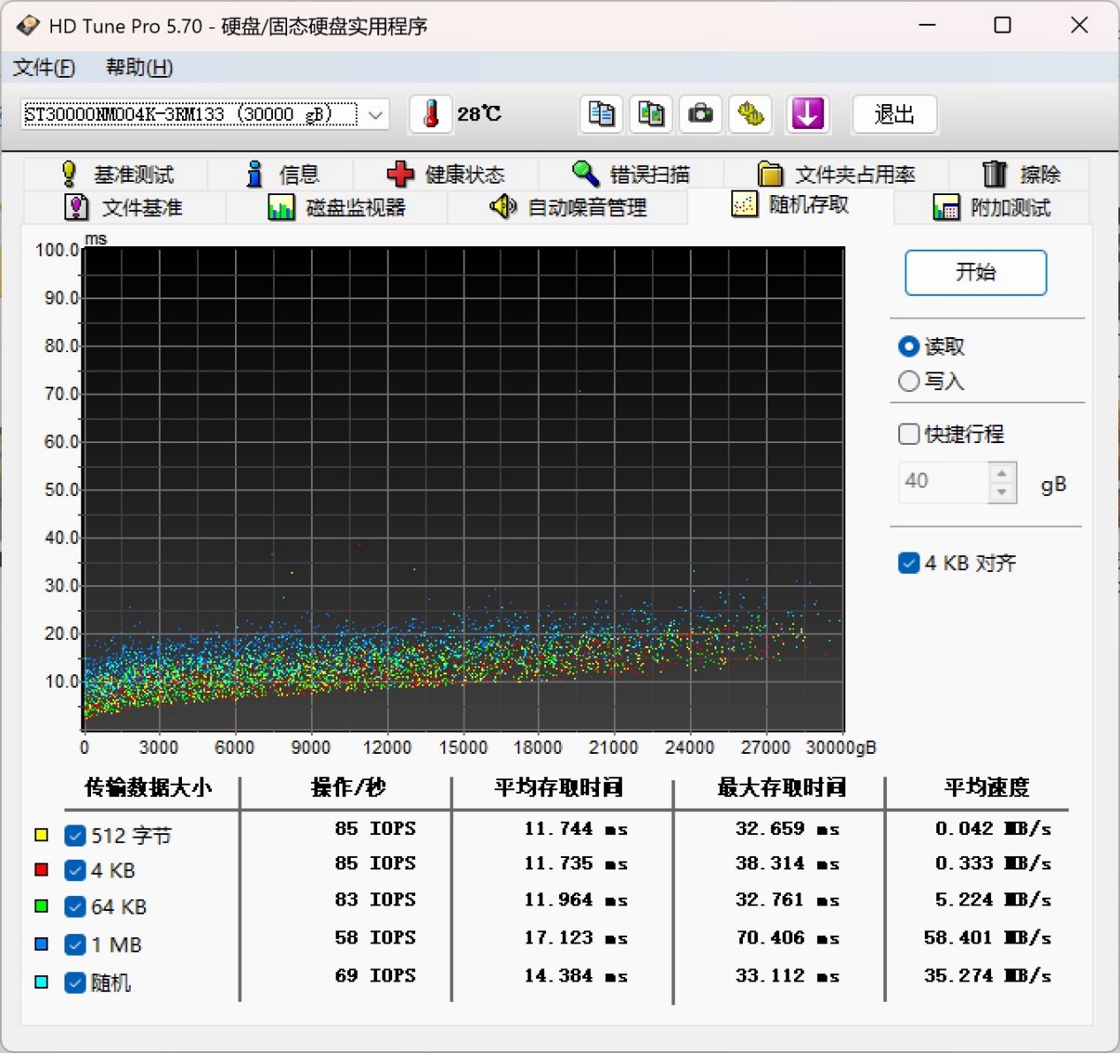Copy results with the copy text icon
This screenshot has width=1120, height=1053.
pos(602,115)
